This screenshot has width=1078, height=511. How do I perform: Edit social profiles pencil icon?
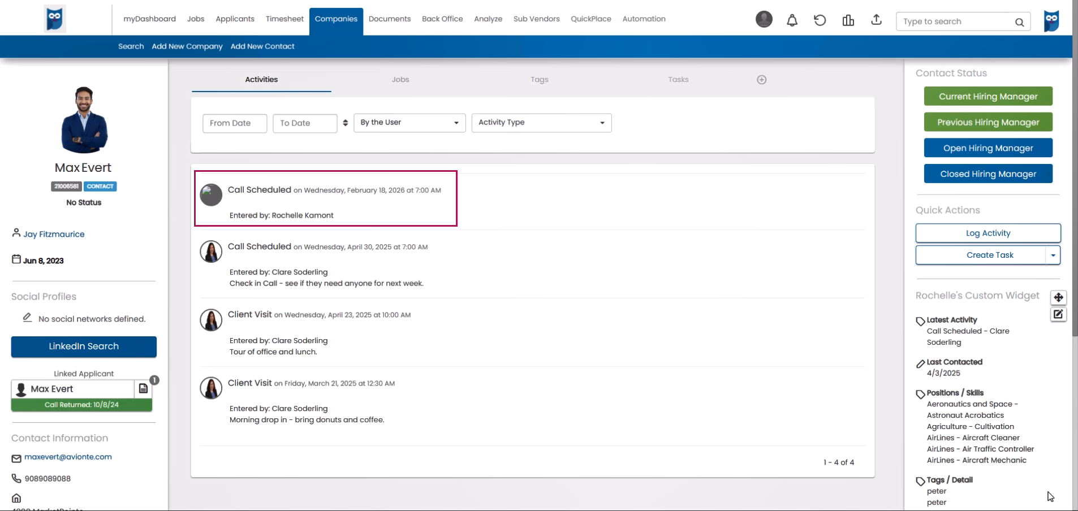[x=27, y=318]
